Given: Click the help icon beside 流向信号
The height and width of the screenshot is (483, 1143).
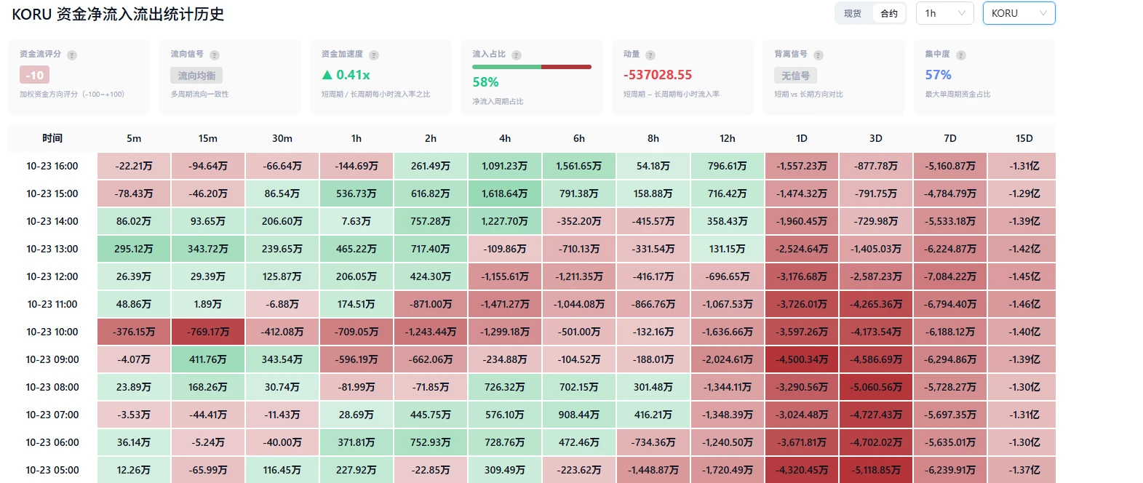Looking at the screenshot, I should coord(215,55).
